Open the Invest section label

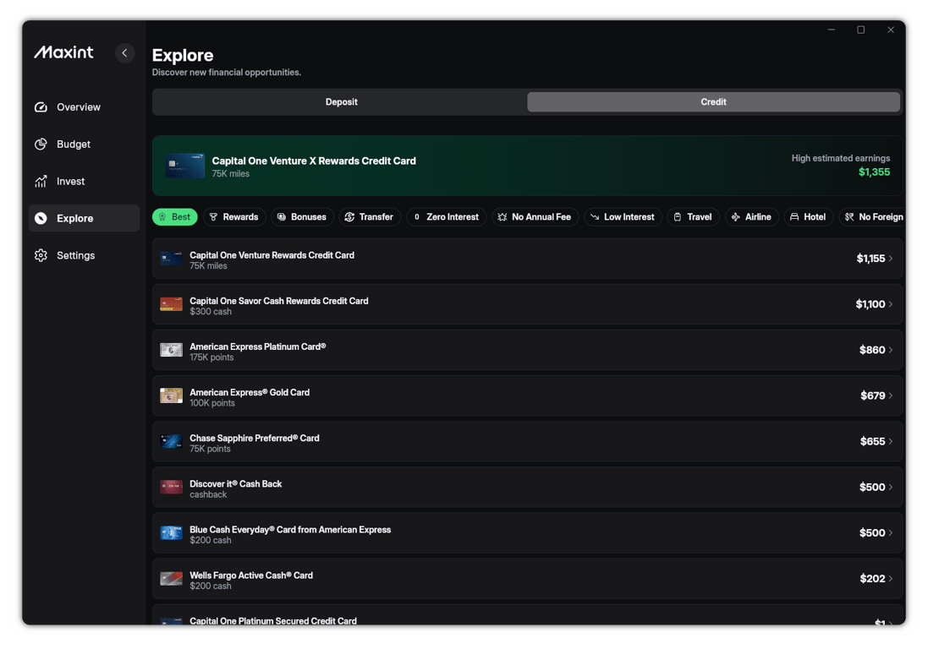tap(70, 182)
